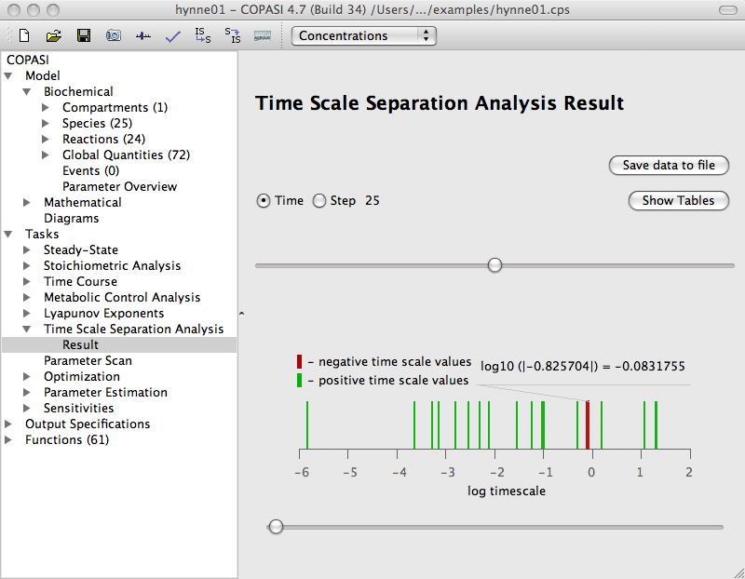The width and height of the screenshot is (745, 579).
Task: Open a file with the folder icon
Action: tap(54, 35)
